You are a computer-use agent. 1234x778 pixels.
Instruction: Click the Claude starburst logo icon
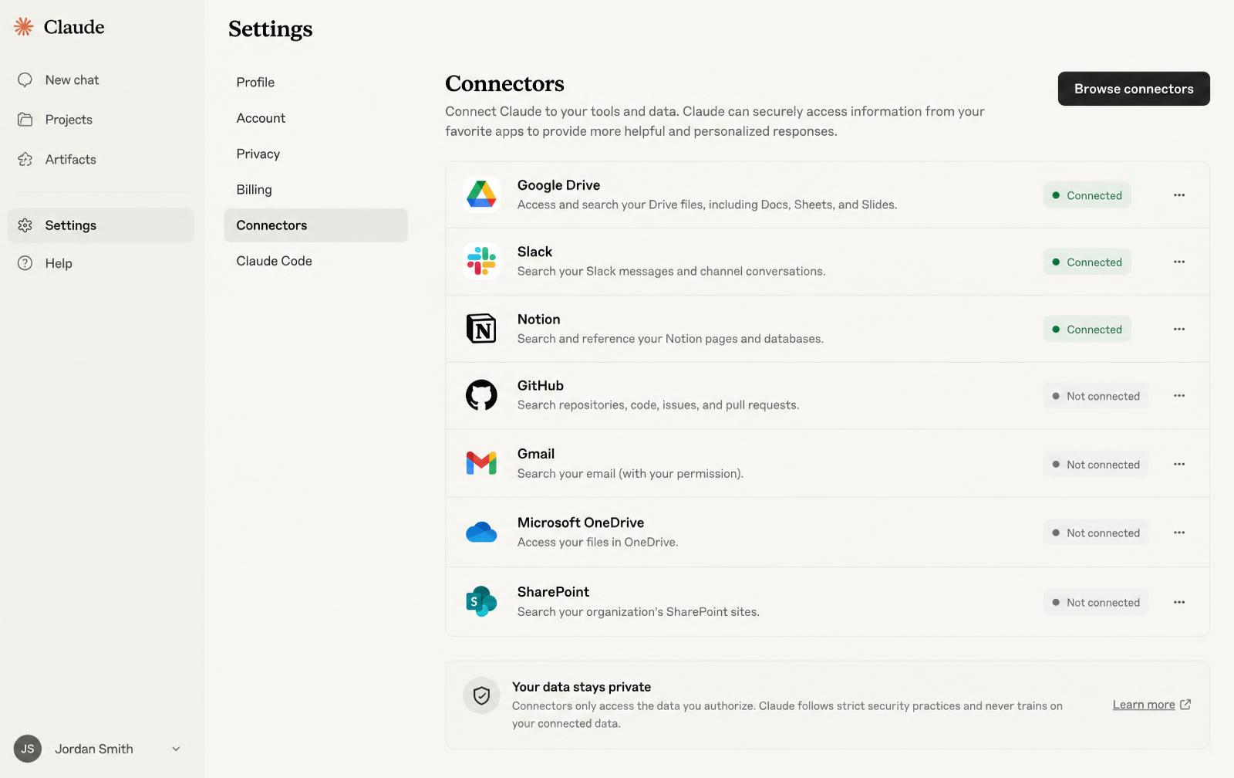24,27
